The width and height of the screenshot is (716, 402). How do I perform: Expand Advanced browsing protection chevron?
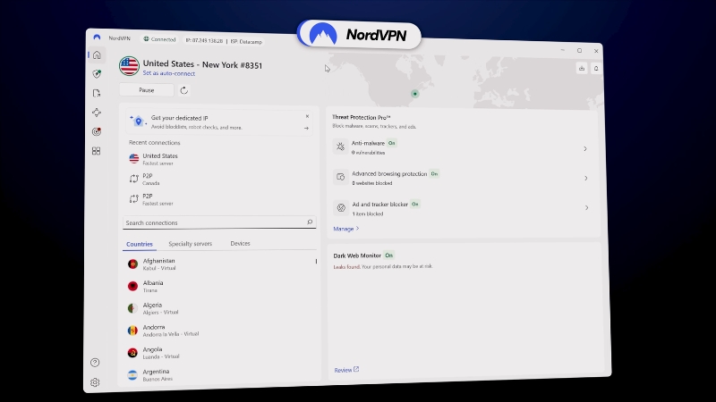[x=586, y=178]
